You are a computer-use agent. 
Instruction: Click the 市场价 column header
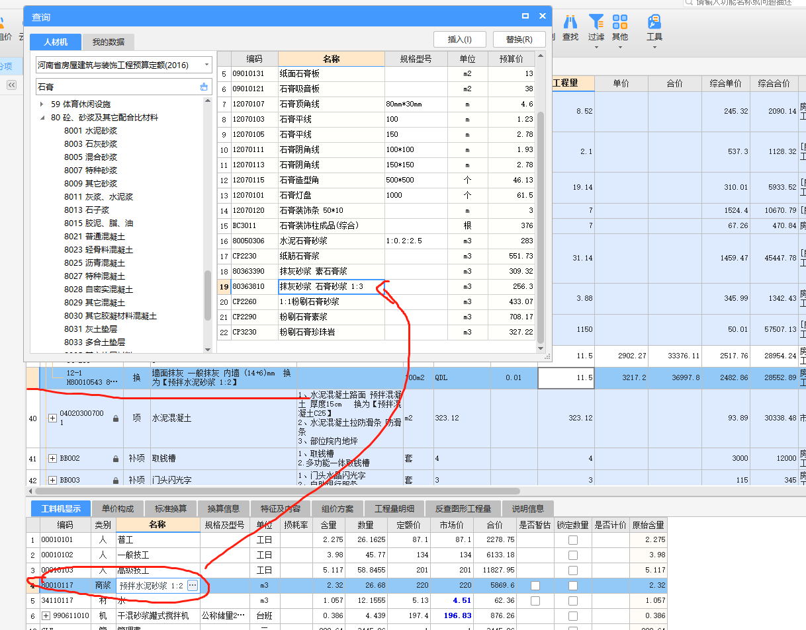[451, 524]
